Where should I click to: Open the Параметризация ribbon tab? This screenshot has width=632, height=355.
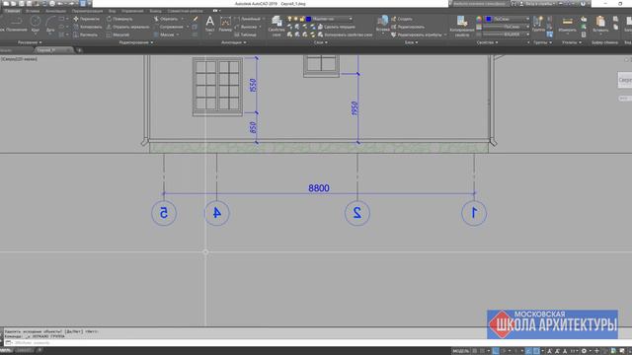pos(87,11)
